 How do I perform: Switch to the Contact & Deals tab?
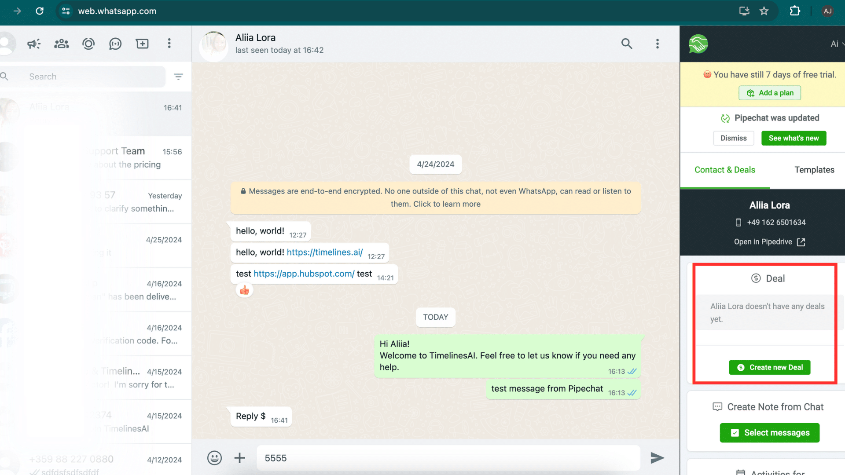click(724, 170)
